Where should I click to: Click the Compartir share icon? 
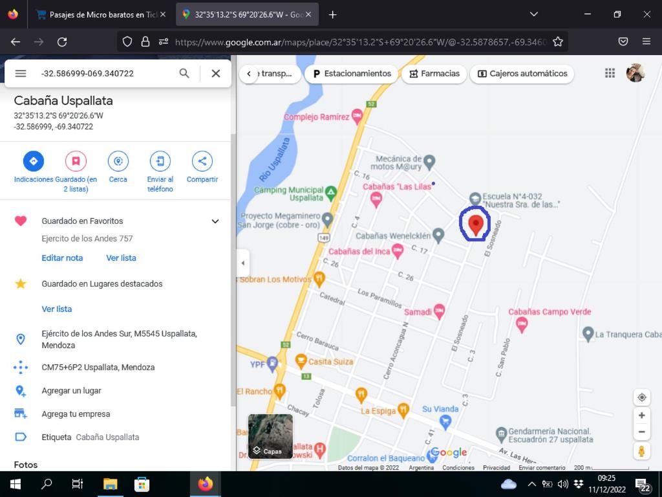pos(202,161)
